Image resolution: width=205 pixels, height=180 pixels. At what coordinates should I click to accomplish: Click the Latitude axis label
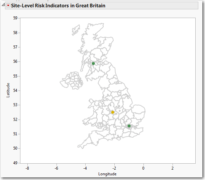coord(8,90)
